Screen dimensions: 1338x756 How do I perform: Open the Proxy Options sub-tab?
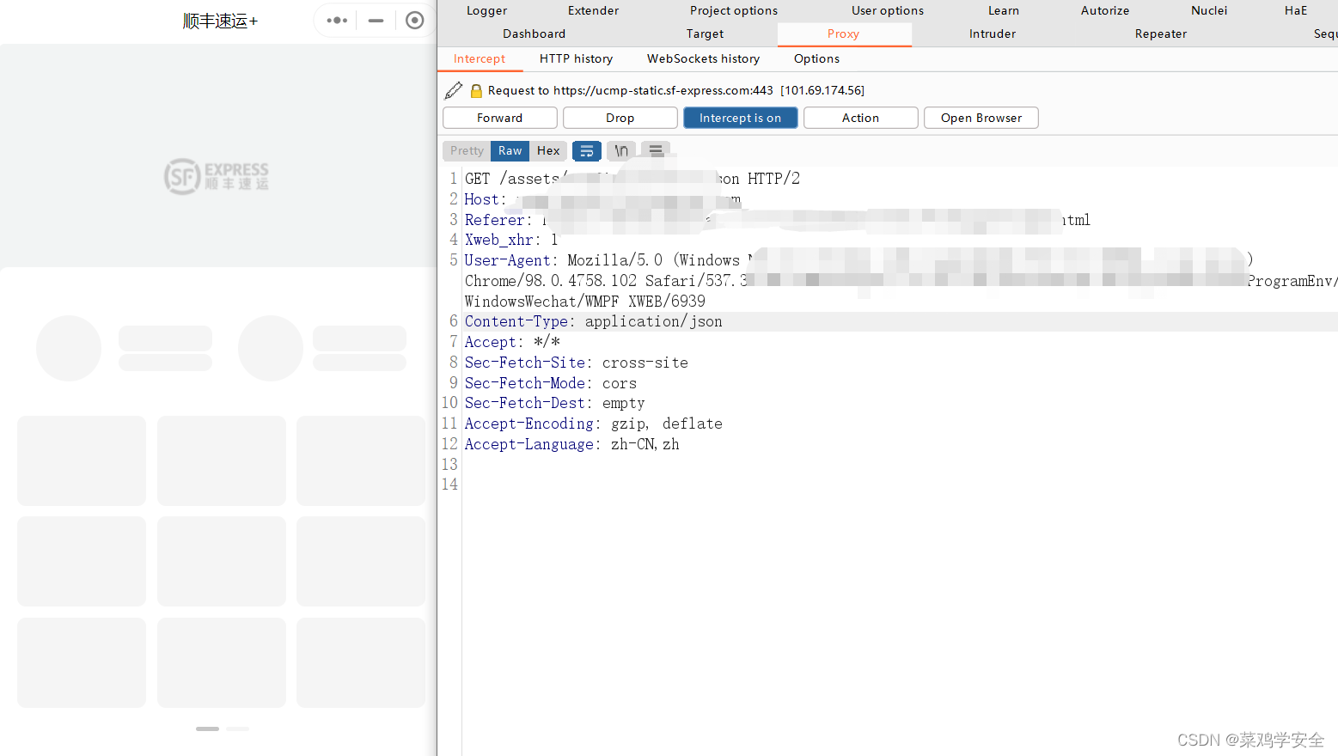click(x=817, y=58)
